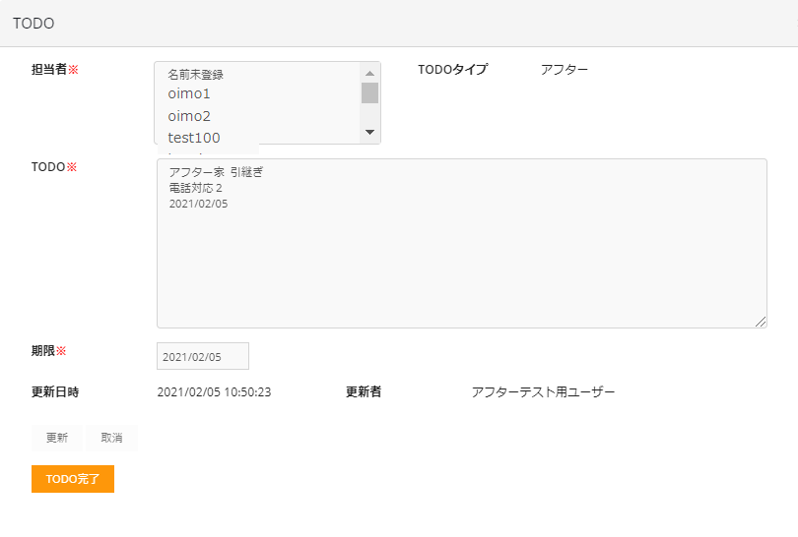Click the assignee list scrollbar thumb

click(369, 93)
